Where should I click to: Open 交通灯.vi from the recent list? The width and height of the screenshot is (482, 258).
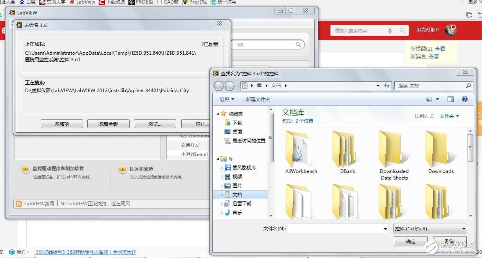pyautogui.click(x=190, y=145)
